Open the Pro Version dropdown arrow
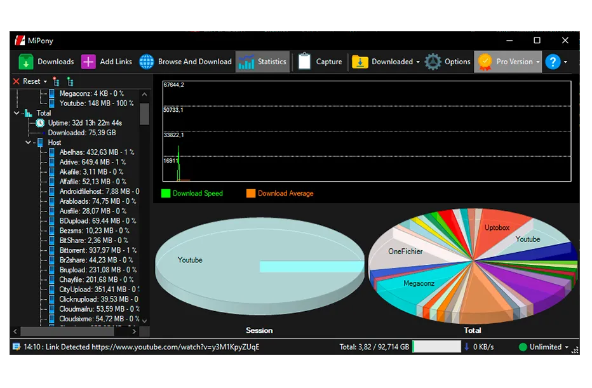The height and width of the screenshot is (388, 592). click(538, 62)
